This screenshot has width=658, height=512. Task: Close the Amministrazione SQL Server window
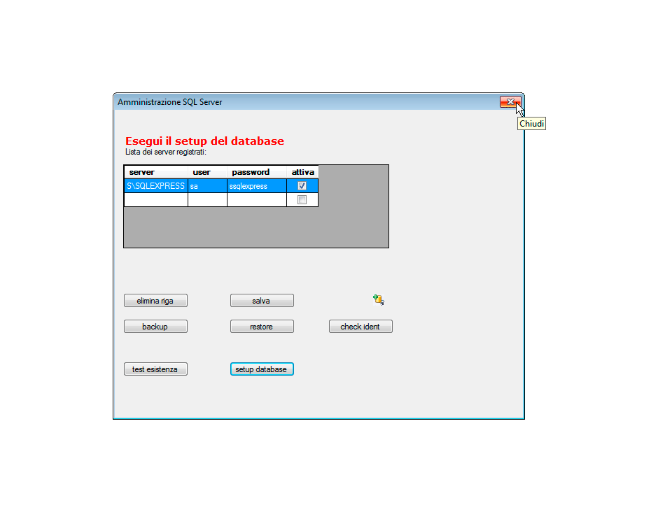pos(510,102)
